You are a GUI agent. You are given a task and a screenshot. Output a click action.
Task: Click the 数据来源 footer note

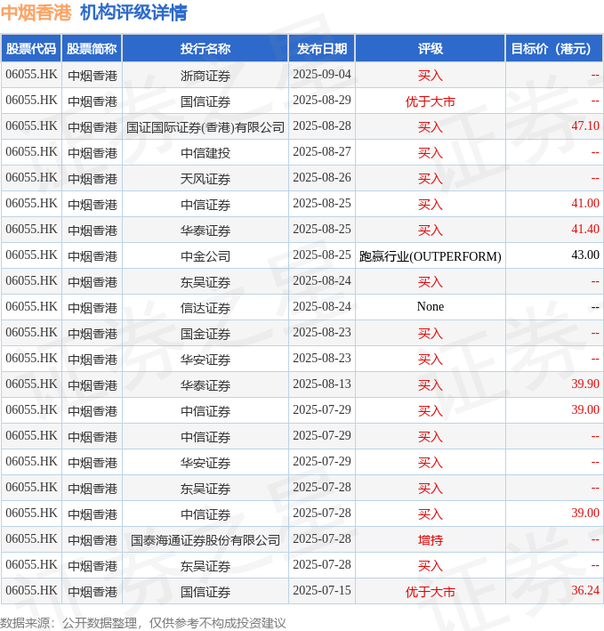point(143,623)
